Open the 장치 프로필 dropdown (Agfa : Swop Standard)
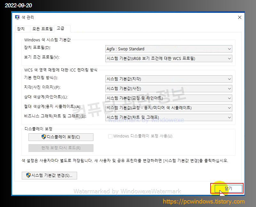 pos(169,49)
